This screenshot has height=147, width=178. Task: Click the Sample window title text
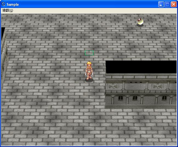click(13, 4)
